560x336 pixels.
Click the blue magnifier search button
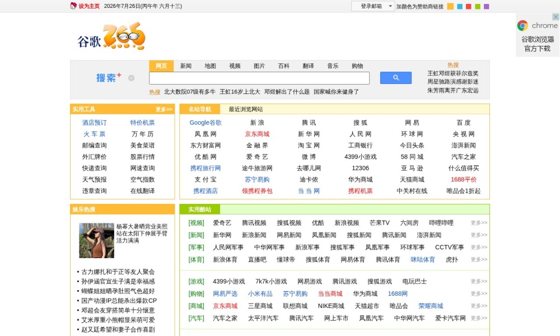click(395, 77)
